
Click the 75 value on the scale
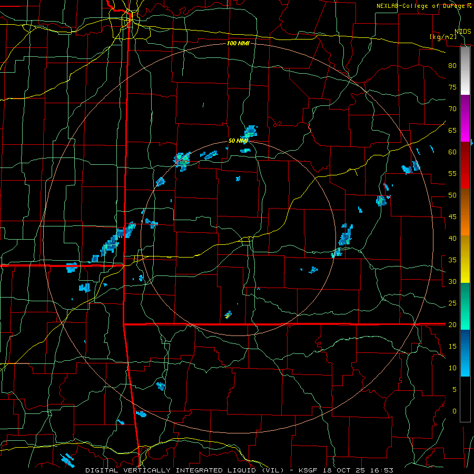pyautogui.click(x=452, y=87)
